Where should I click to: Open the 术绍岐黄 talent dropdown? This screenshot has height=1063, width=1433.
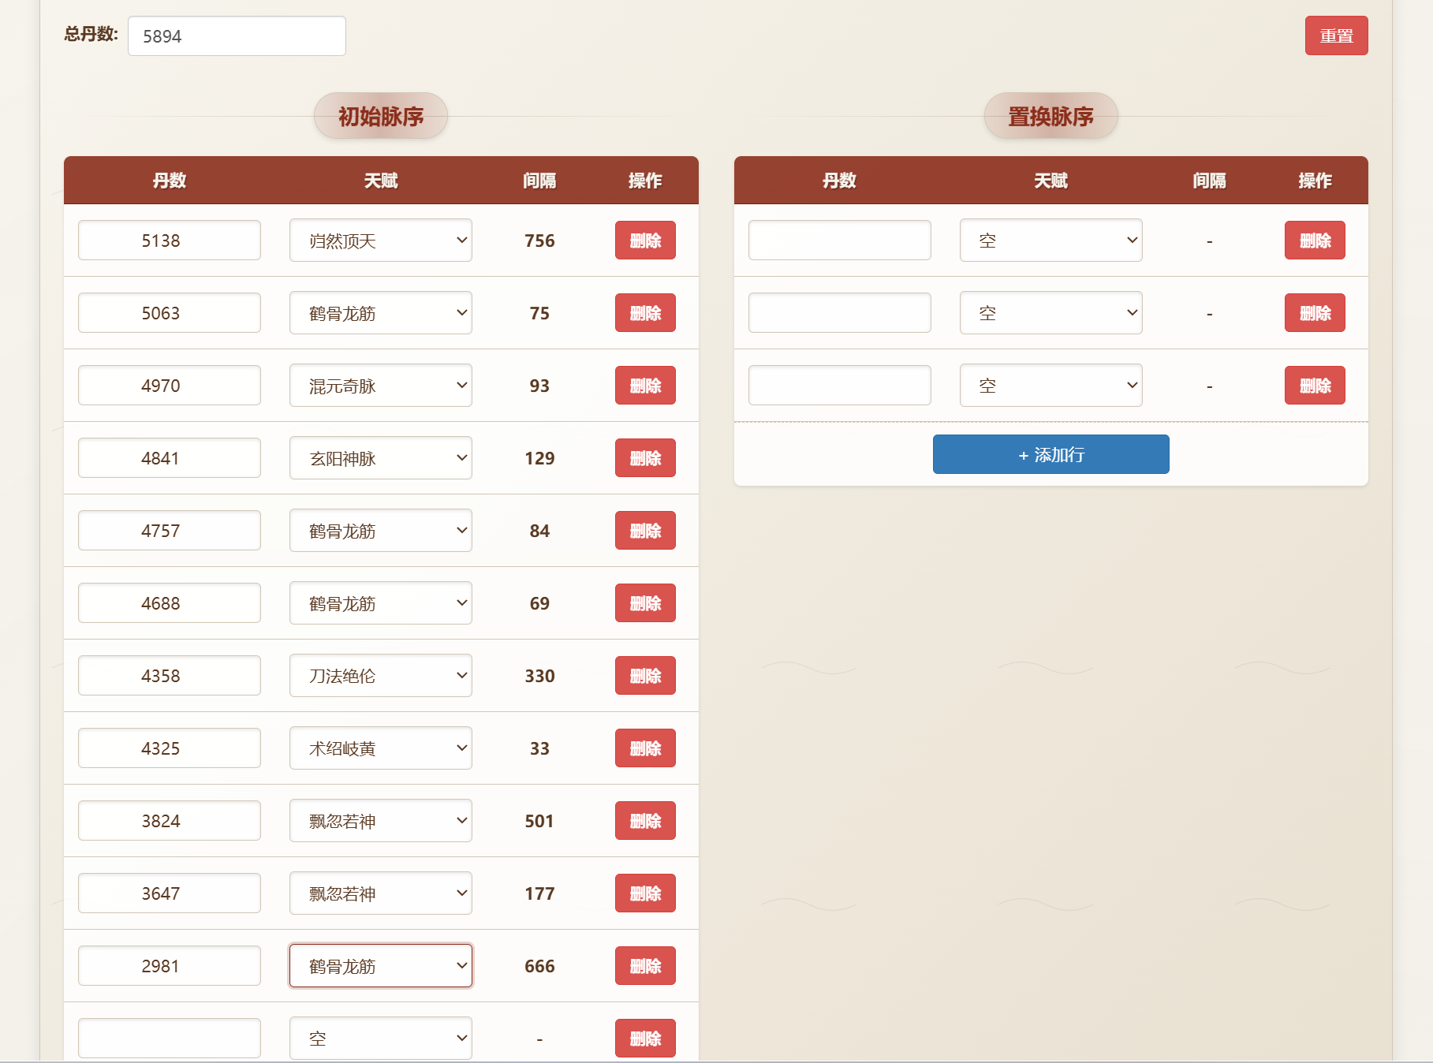click(x=380, y=748)
